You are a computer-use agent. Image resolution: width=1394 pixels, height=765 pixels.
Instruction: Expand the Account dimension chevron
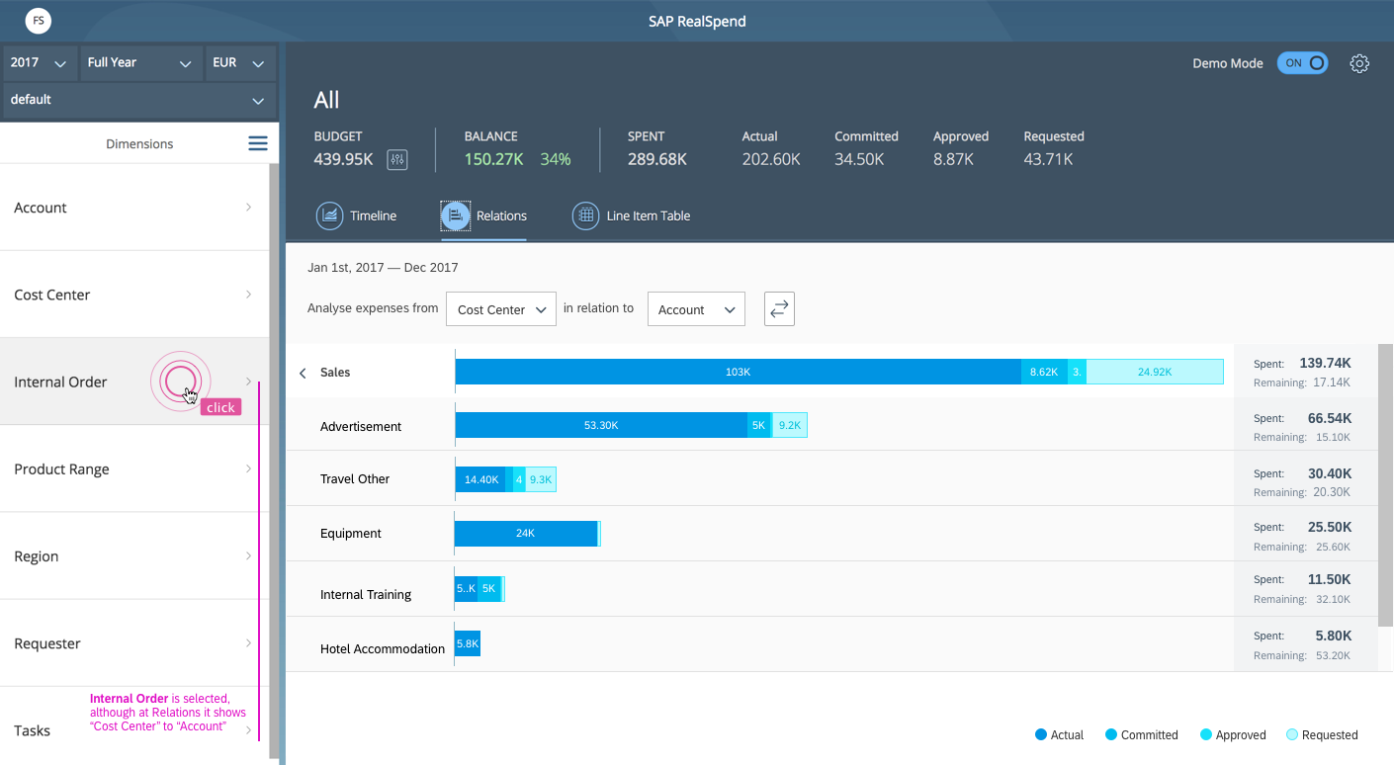(248, 208)
